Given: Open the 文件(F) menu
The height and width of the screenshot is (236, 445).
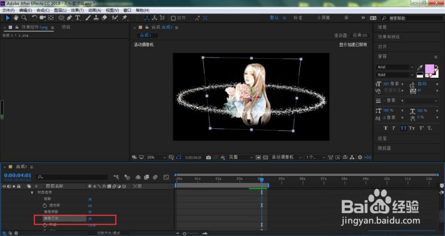Looking at the screenshot, I should pyautogui.click(x=8, y=10).
